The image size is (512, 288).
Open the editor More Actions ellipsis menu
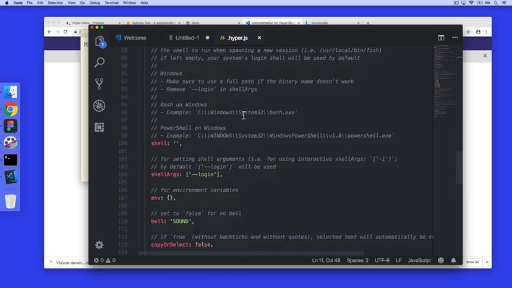point(454,38)
